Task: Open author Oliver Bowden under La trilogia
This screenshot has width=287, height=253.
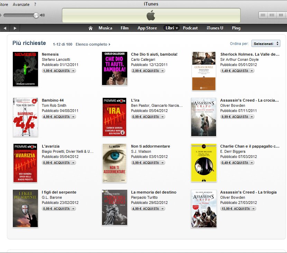Action: tap(233, 197)
